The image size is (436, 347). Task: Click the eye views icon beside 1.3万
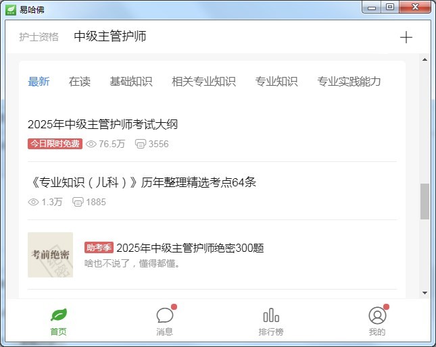(x=33, y=202)
